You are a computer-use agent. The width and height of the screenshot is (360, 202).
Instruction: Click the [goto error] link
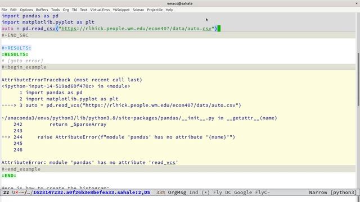pos(25,61)
